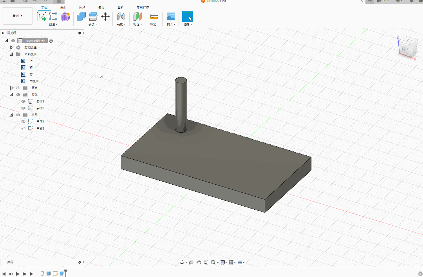Switch to the 钣金 tab
This screenshot has height=277, width=423.
click(x=101, y=7)
